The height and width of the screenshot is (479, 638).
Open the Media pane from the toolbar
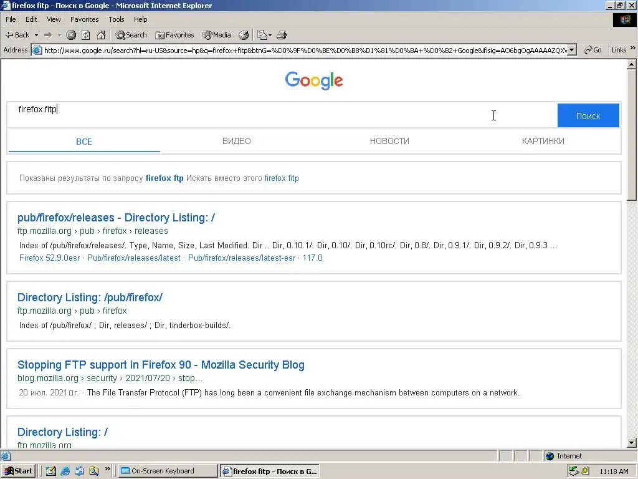click(217, 35)
